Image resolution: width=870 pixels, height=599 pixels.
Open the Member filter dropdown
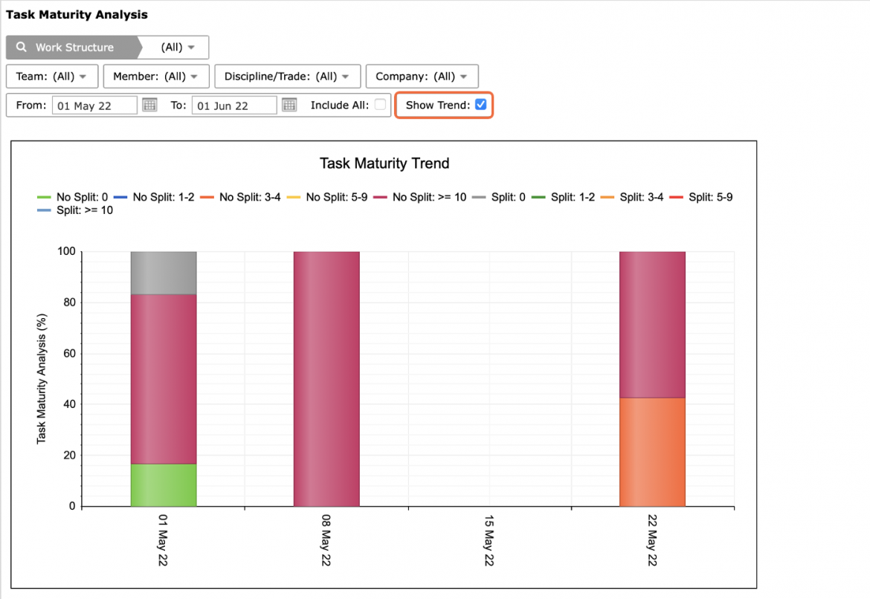coord(156,77)
